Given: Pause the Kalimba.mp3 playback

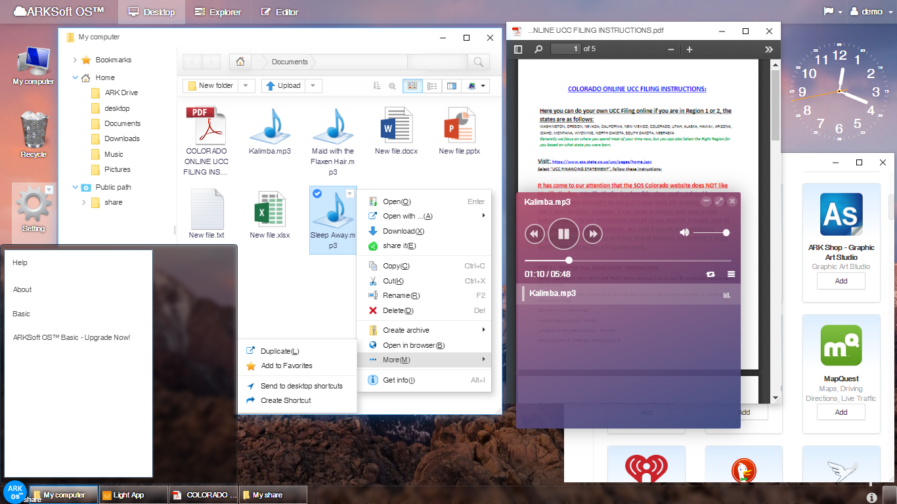Looking at the screenshot, I should coord(563,234).
